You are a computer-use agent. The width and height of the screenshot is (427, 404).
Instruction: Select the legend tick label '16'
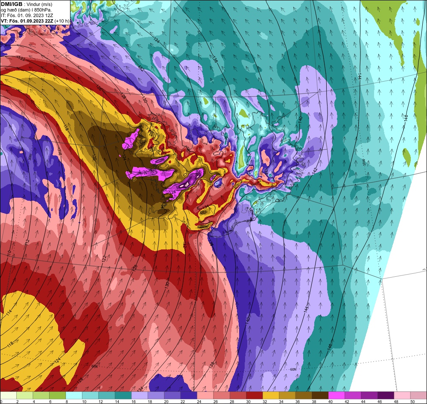(133, 401)
